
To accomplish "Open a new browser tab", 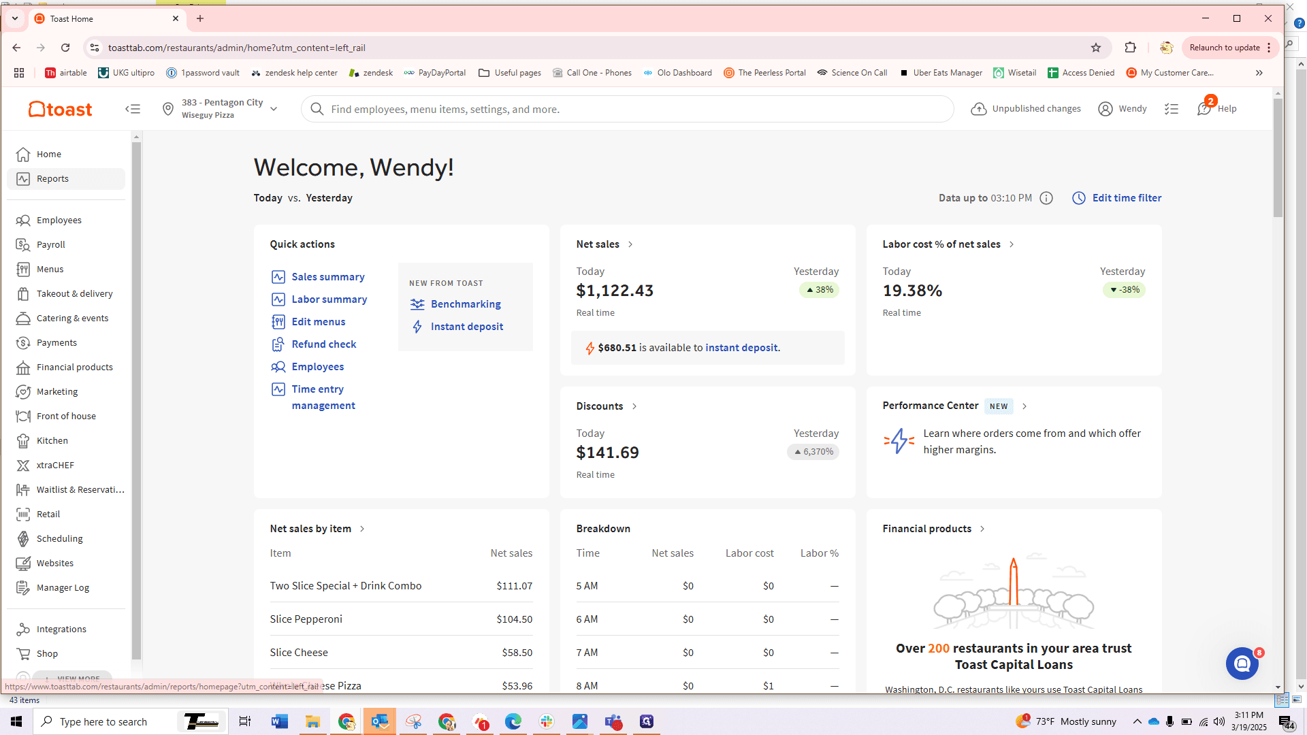I will coord(200,18).
